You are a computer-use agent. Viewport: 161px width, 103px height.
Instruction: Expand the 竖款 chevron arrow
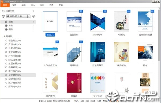pos(34,22)
